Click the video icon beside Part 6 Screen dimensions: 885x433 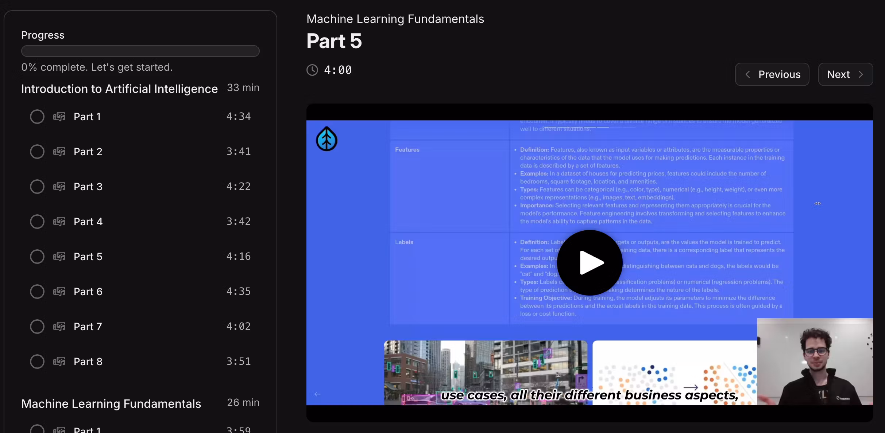(59, 292)
